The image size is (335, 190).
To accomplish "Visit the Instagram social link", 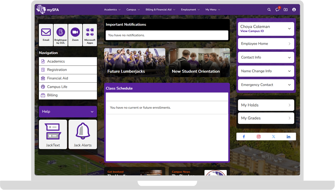I will click(x=259, y=137).
